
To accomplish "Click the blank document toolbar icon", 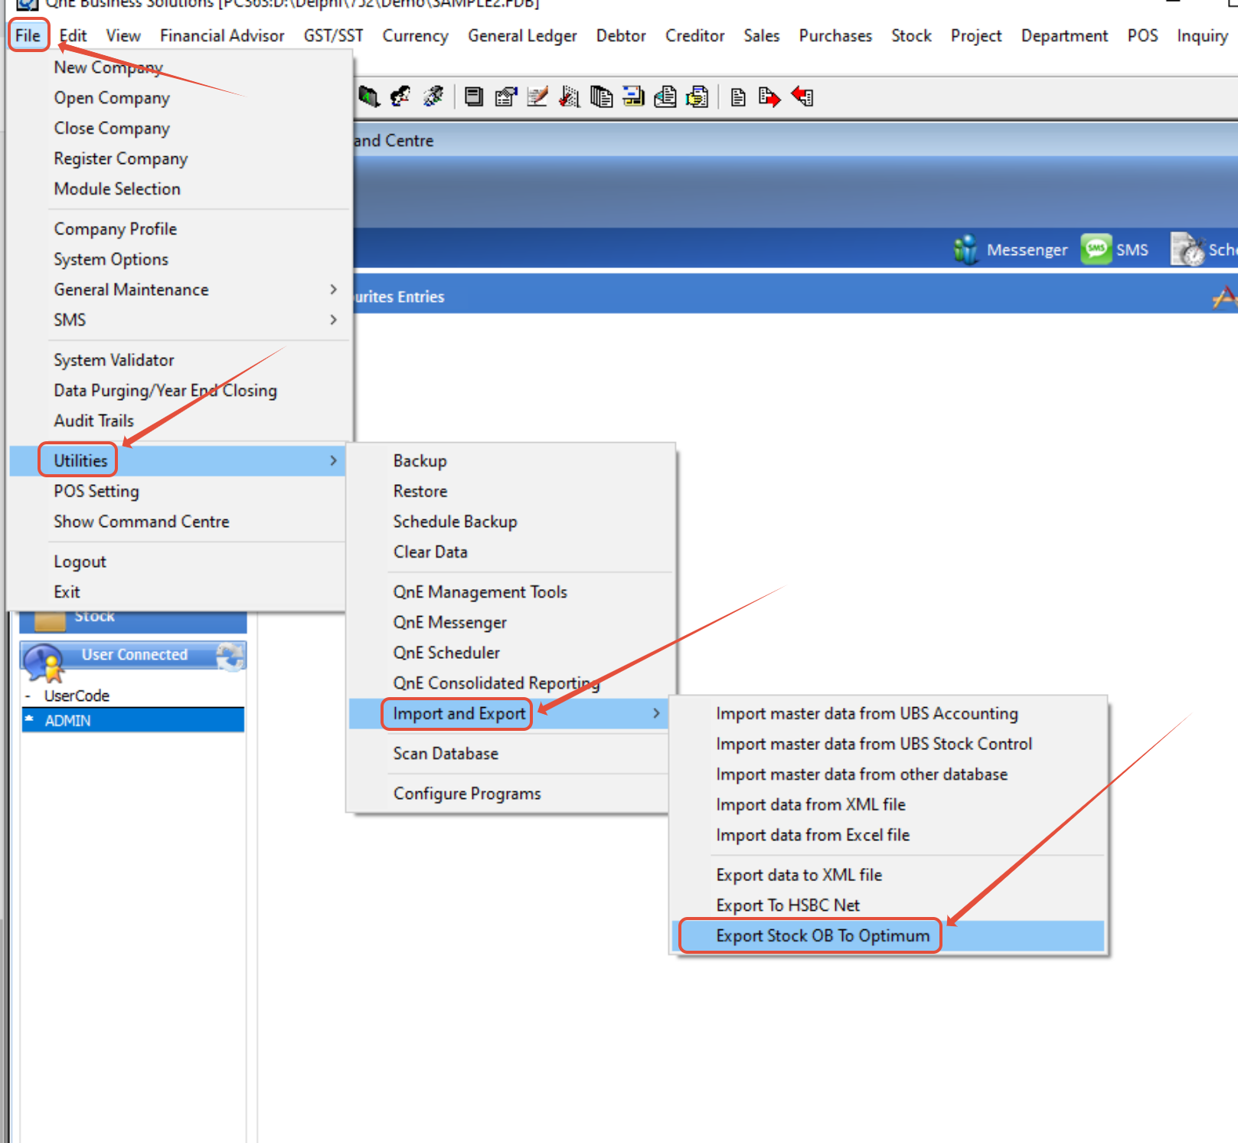I will click(x=738, y=97).
